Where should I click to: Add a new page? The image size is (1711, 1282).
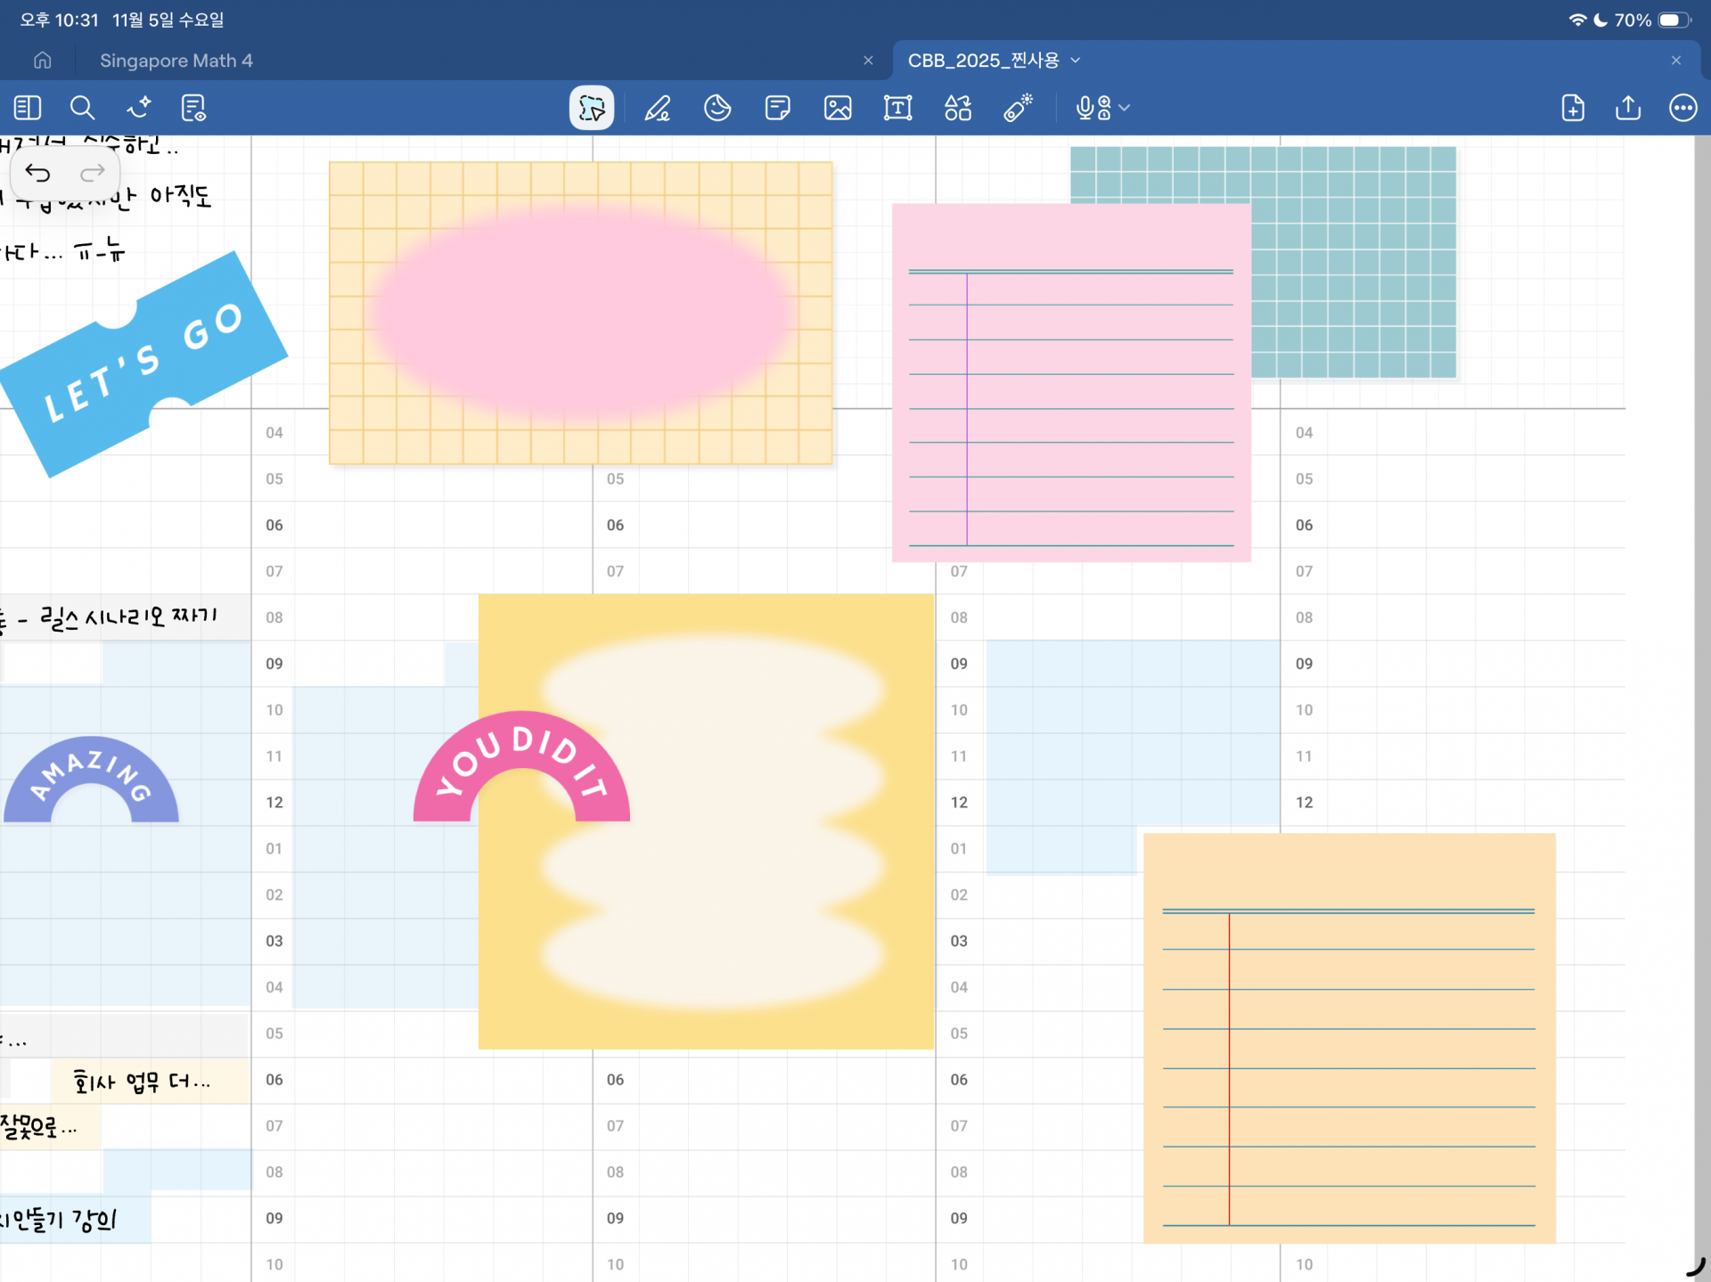pos(1573,108)
